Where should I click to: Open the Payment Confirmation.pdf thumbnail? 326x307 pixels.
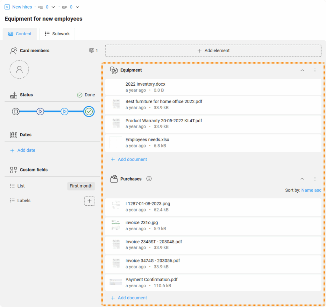(116, 282)
